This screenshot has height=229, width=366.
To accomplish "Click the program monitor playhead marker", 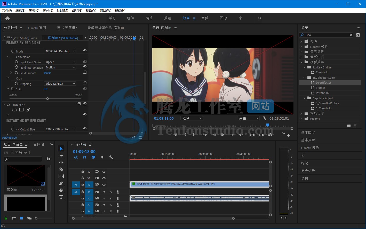I will click(x=268, y=125).
